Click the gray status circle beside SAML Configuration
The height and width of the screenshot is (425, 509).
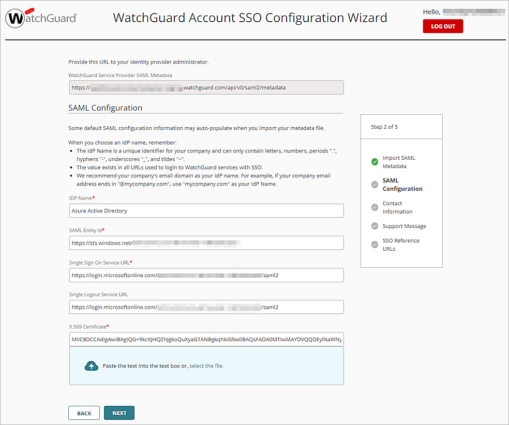pyautogui.click(x=375, y=185)
